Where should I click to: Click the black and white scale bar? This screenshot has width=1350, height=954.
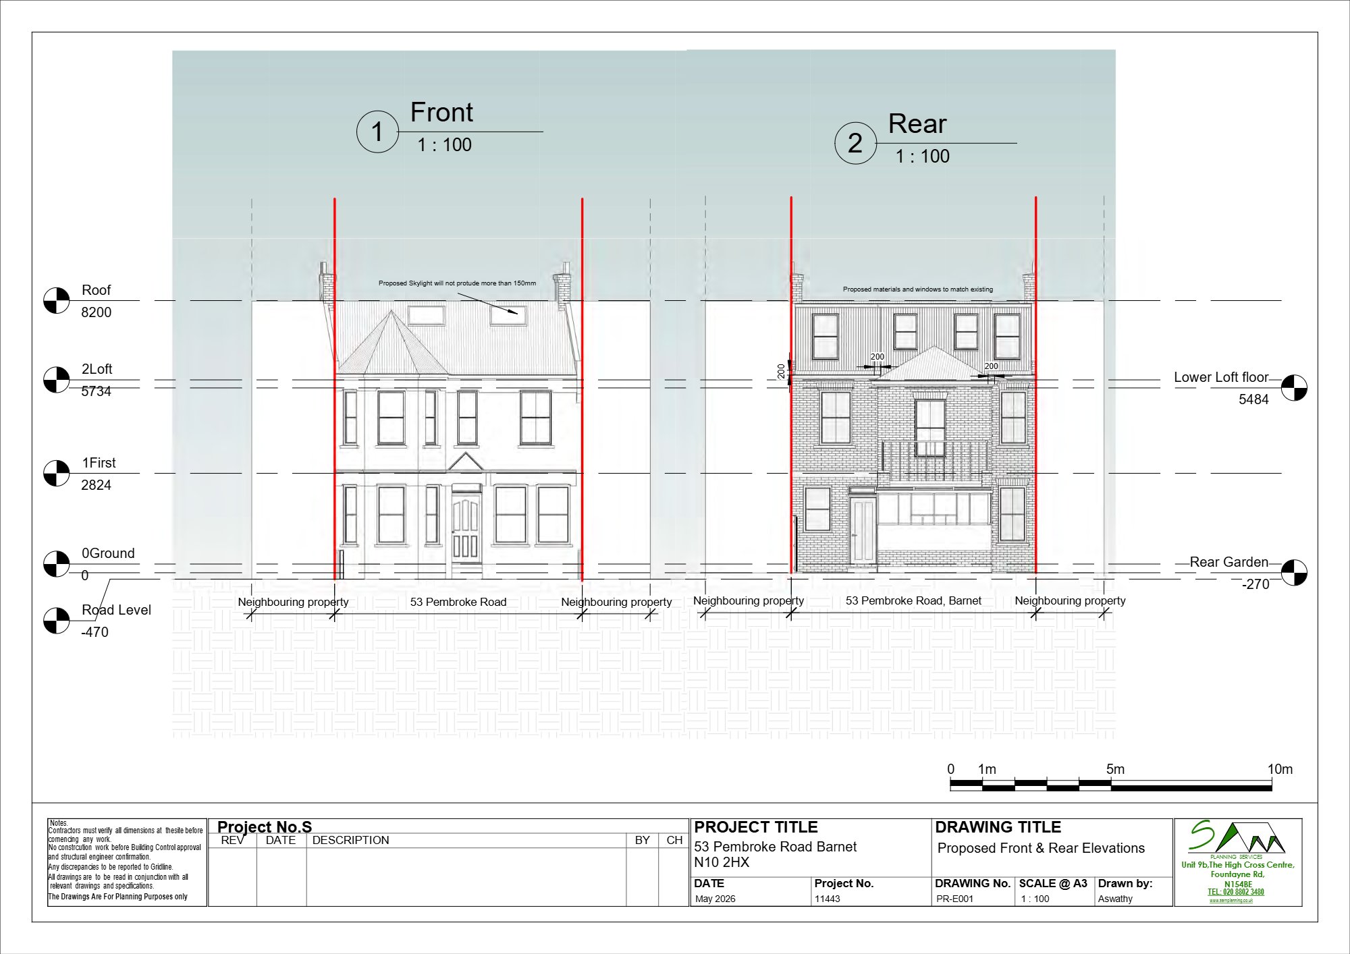tap(1110, 785)
